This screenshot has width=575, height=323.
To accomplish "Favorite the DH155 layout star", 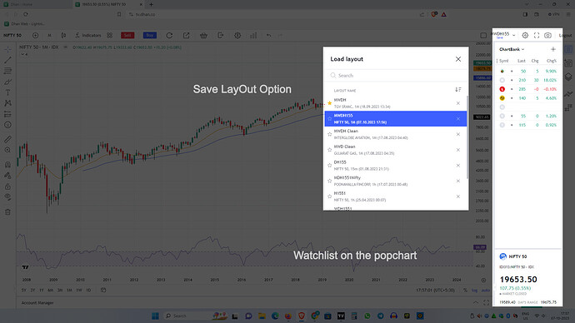I will [329, 166].
